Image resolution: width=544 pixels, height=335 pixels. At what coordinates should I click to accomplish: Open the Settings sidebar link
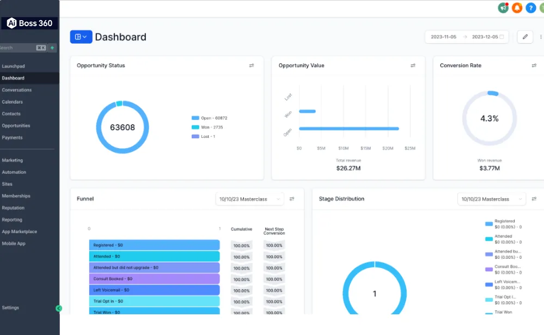(x=10, y=308)
